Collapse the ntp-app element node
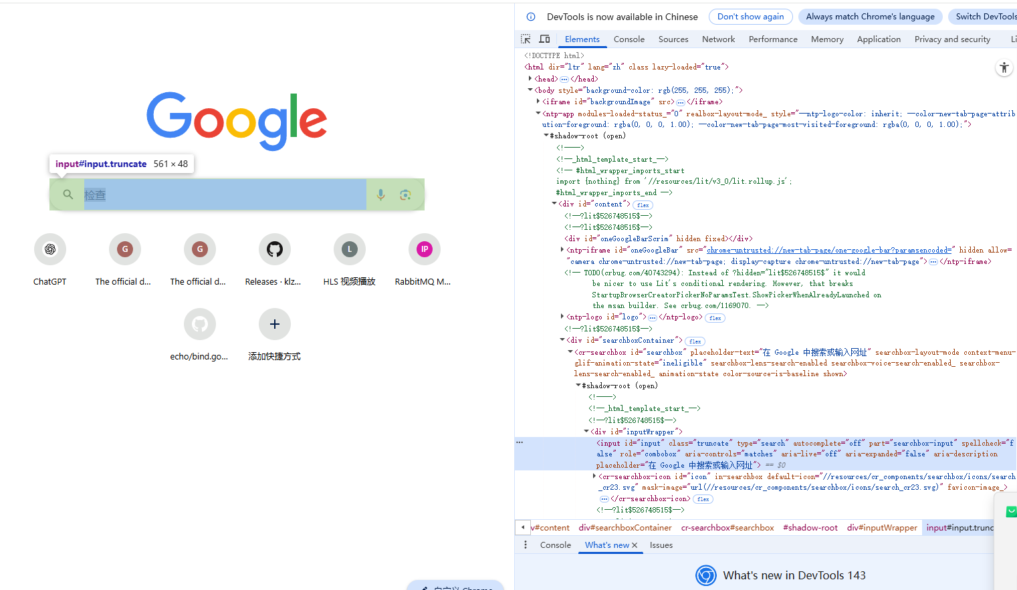Viewport: 1017px width, 590px height. click(538, 114)
